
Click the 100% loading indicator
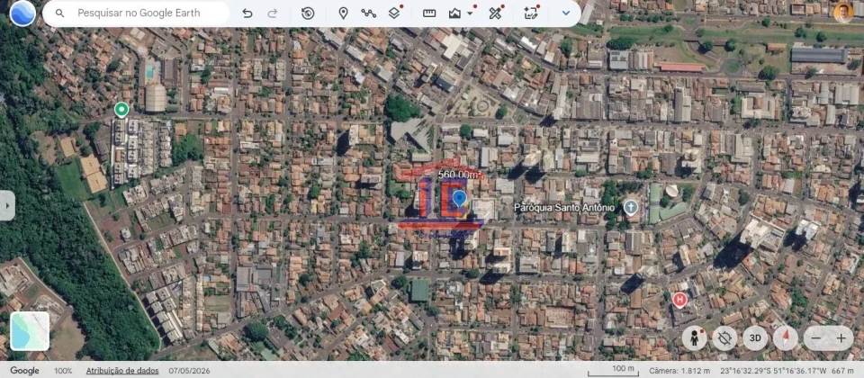pyautogui.click(x=63, y=371)
